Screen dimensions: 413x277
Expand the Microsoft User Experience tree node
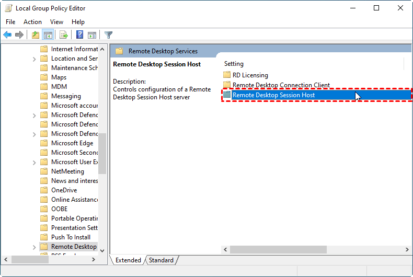coord(34,163)
